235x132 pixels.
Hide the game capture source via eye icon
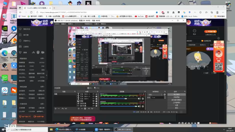click(93, 103)
